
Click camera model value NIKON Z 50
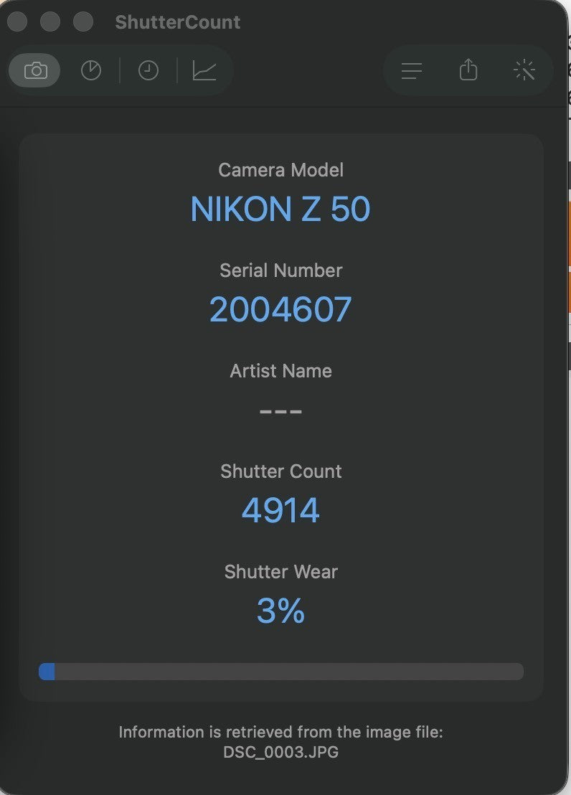[280, 209]
